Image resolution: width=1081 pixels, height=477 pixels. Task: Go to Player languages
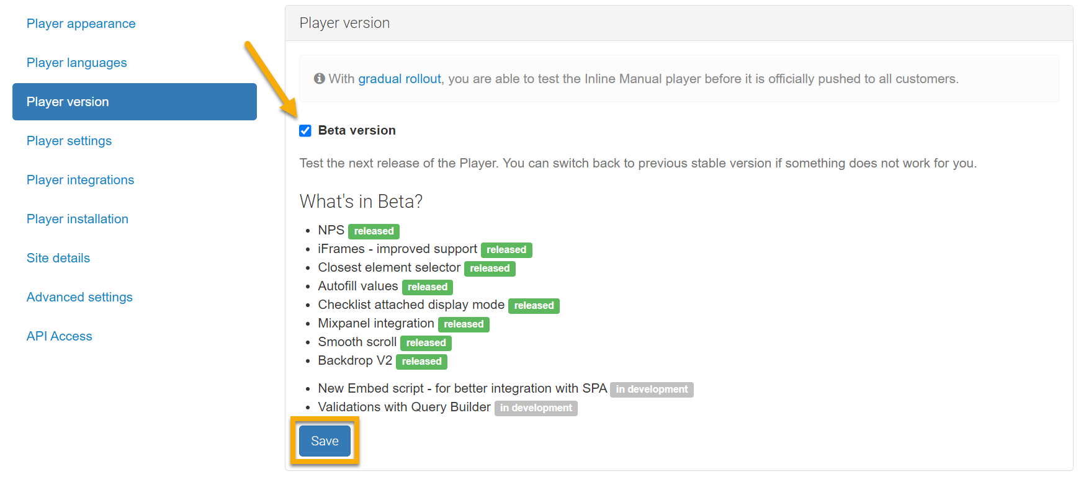click(76, 63)
